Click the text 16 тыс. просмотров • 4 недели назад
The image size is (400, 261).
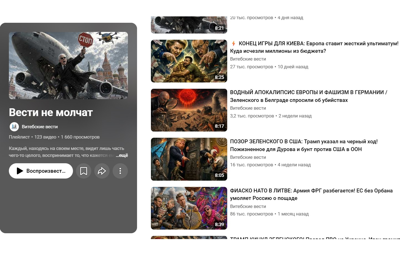(270, 165)
